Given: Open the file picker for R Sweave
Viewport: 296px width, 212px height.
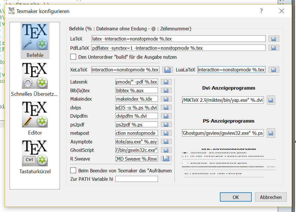Looking at the screenshot, I should click(166, 158).
